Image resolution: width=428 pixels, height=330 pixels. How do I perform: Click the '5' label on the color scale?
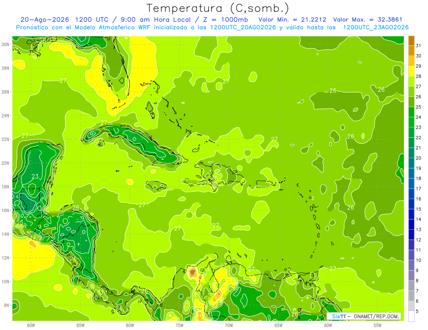[x=418, y=311]
